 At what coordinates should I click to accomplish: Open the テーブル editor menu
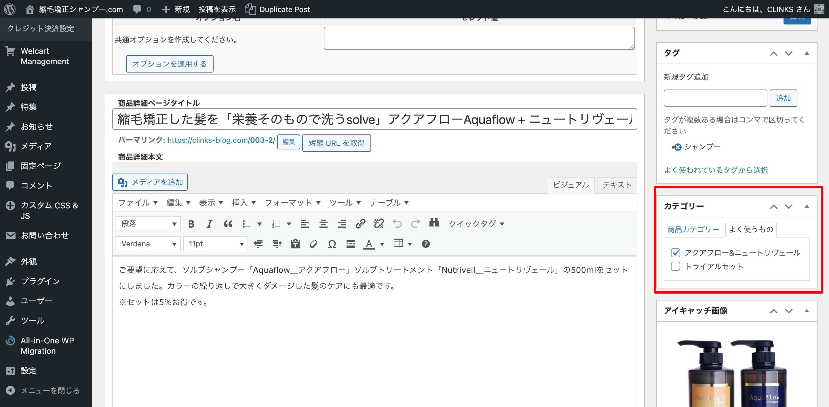click(x=389, y=203)
